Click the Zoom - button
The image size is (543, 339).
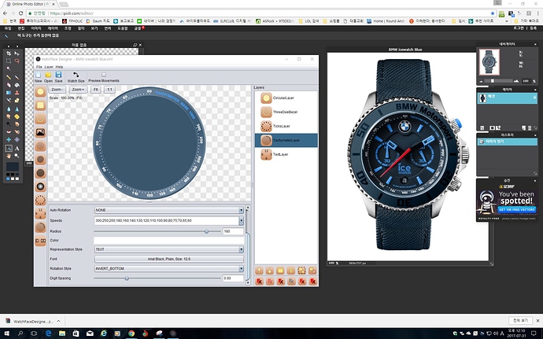point(57,90)
